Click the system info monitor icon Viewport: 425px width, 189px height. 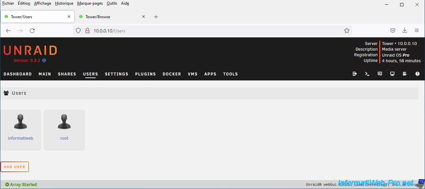pos(392,74)
